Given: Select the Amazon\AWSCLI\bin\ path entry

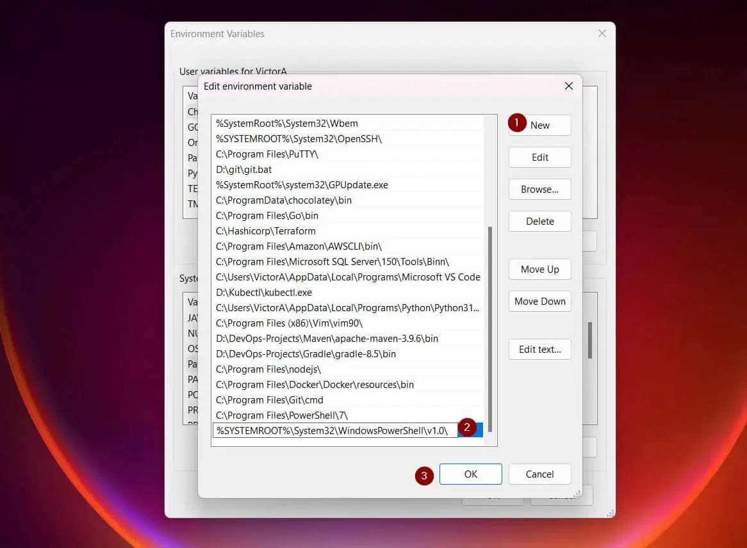Looking at the screenshot, I should click(x=348, y=246).
